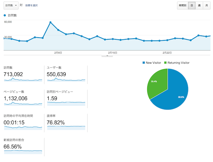The height and width of the screenshot is (162, 213).
Task: Click the ユーザー数 sparkline under 550,639
Action: coord(66,80)
